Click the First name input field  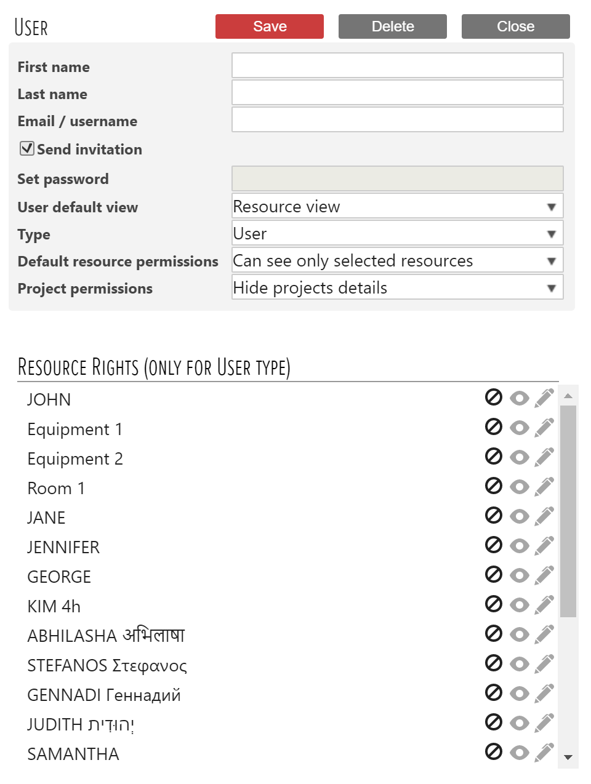(x=397, y=65)
